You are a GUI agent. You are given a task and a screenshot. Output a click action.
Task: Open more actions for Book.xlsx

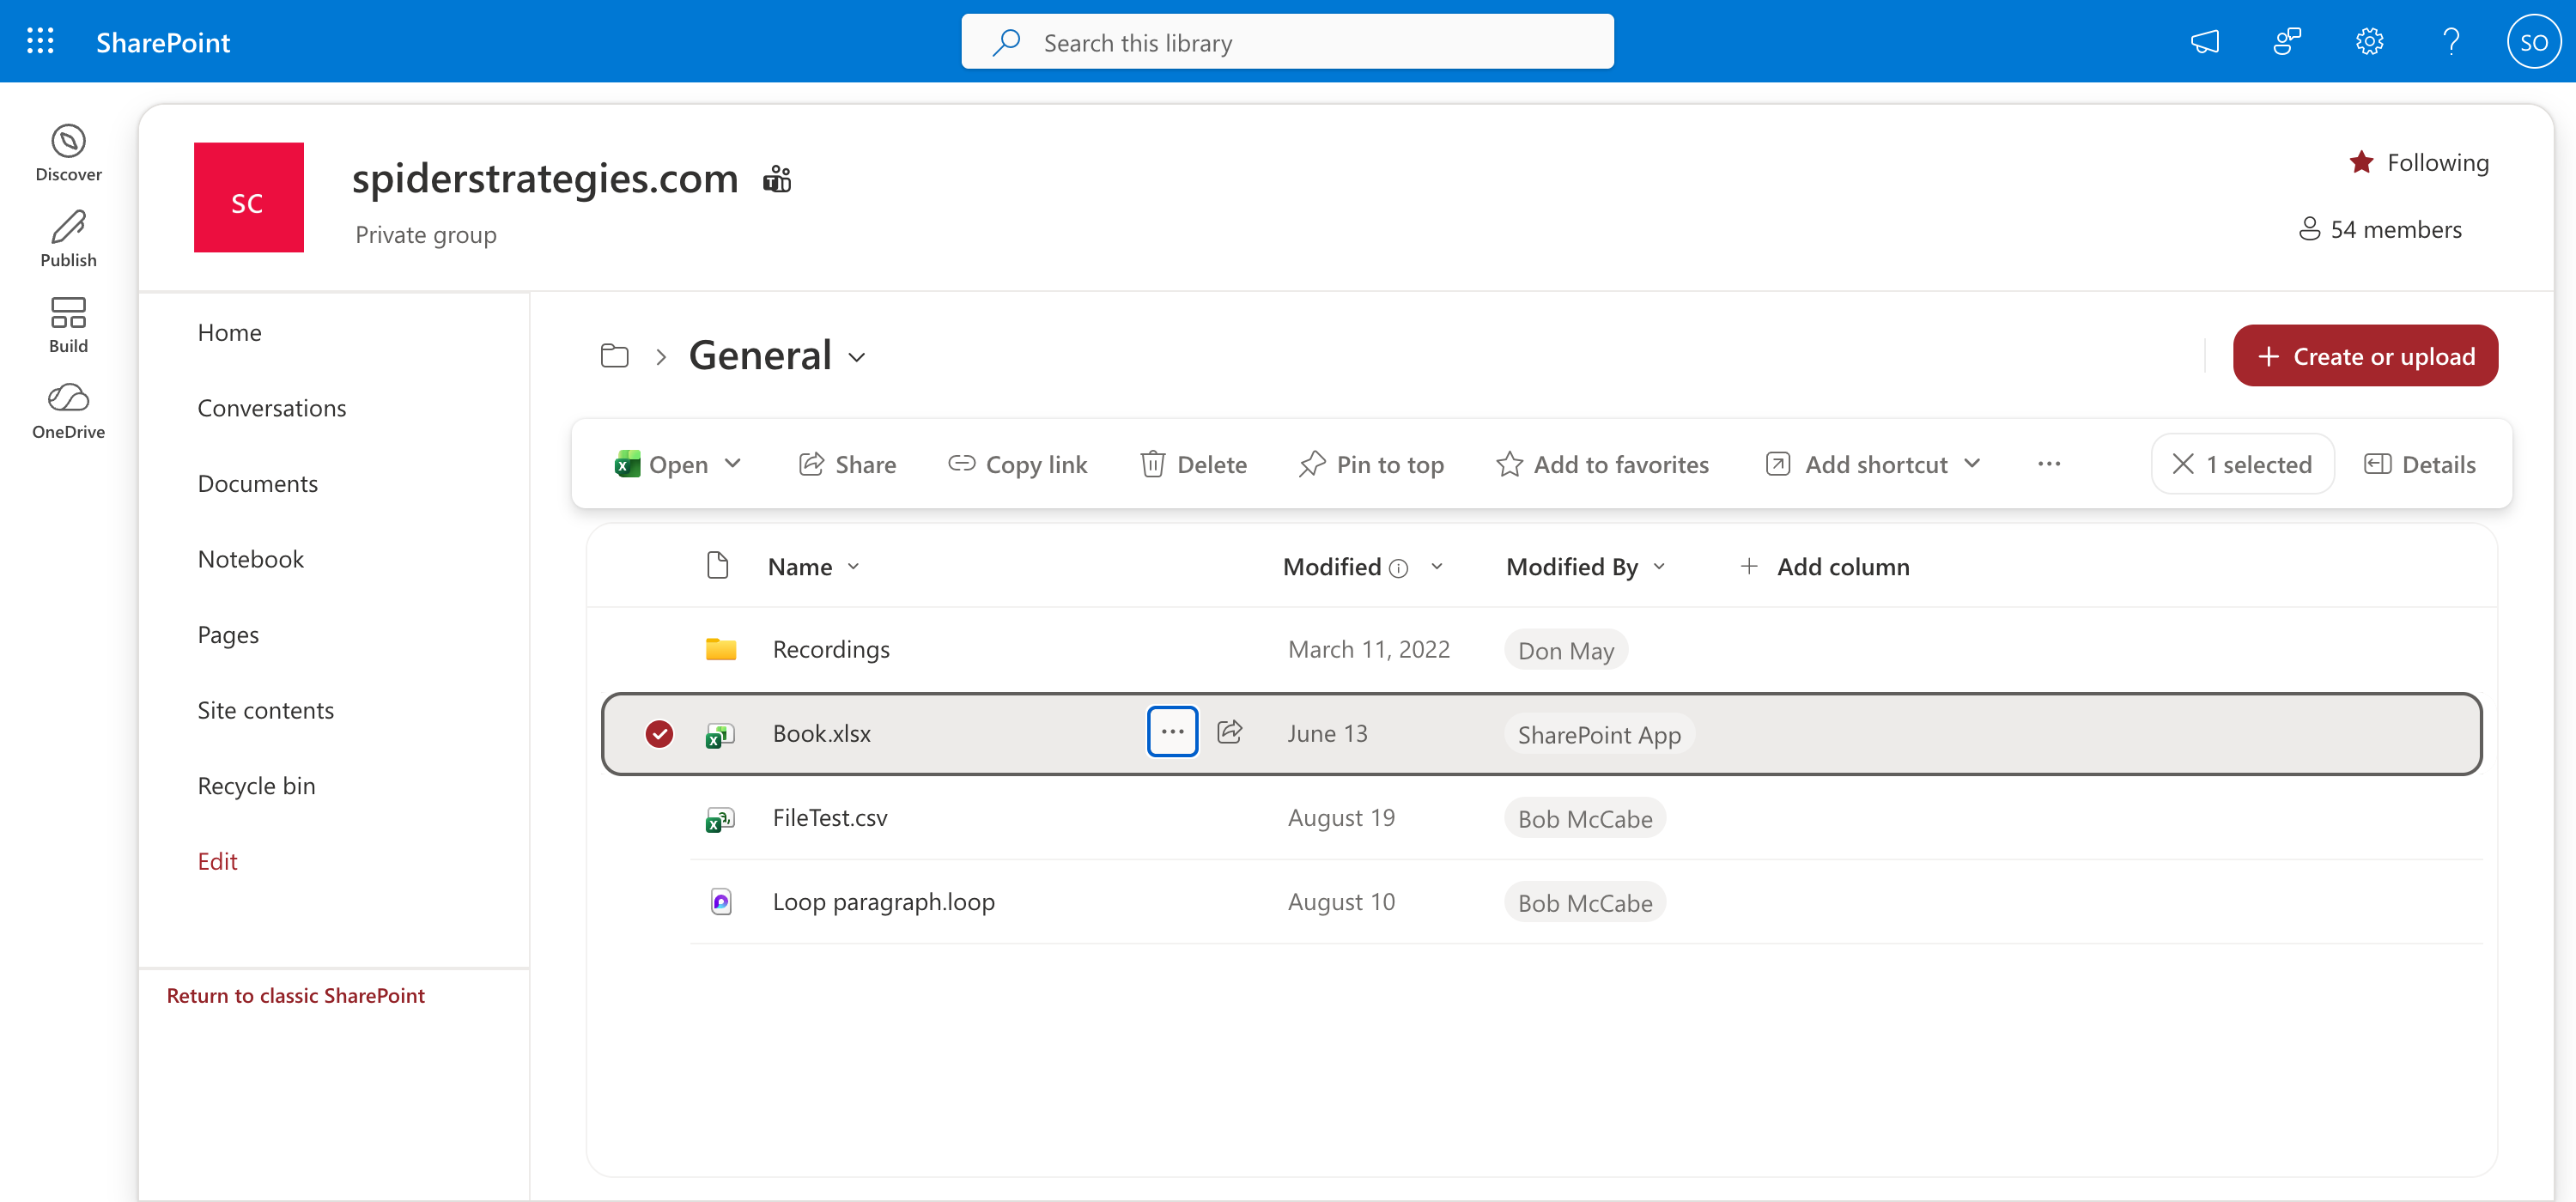tap(1172, 731)
